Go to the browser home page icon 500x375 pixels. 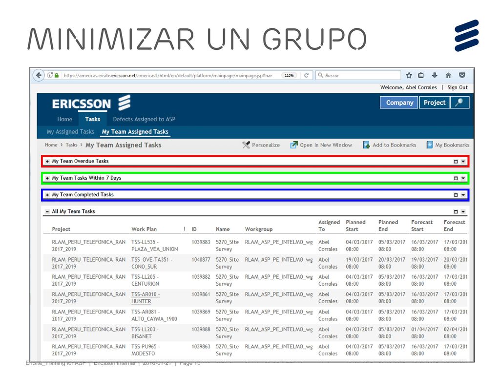point(448,75)
